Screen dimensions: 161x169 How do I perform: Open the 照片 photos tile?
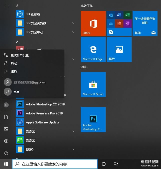pyautogui.click(x=119, y=50)
